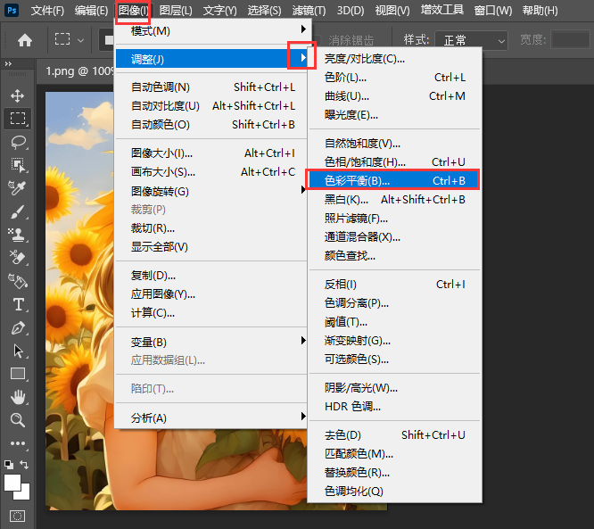Open the 样式 dropdown set to 正常

pyautogui.click(x=471, y=40)
